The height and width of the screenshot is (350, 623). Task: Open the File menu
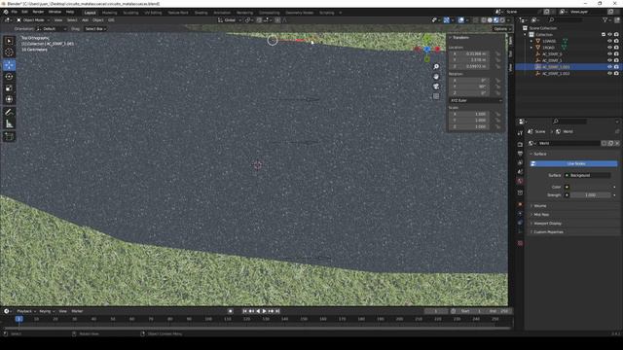(x=15, y=12)
